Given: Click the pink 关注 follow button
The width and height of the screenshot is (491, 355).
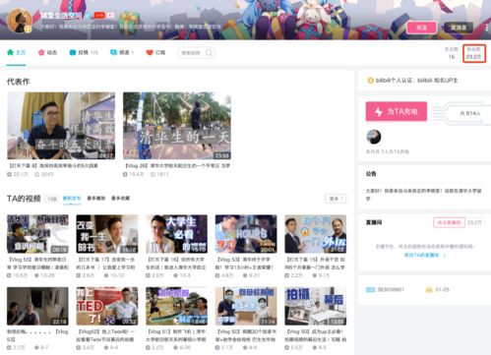Looking at the screenshot, I should point(421,28).
